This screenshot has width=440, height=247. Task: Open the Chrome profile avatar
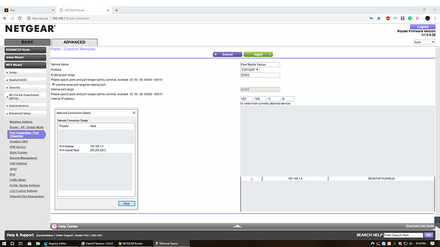point(427,18)
